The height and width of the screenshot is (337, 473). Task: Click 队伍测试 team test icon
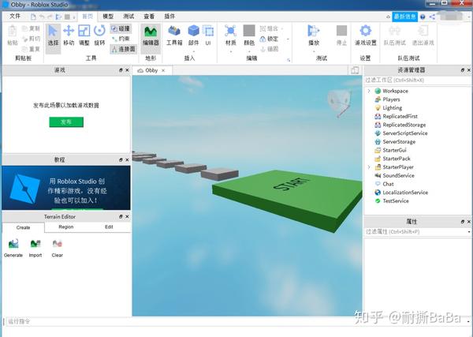pos(395,36)
